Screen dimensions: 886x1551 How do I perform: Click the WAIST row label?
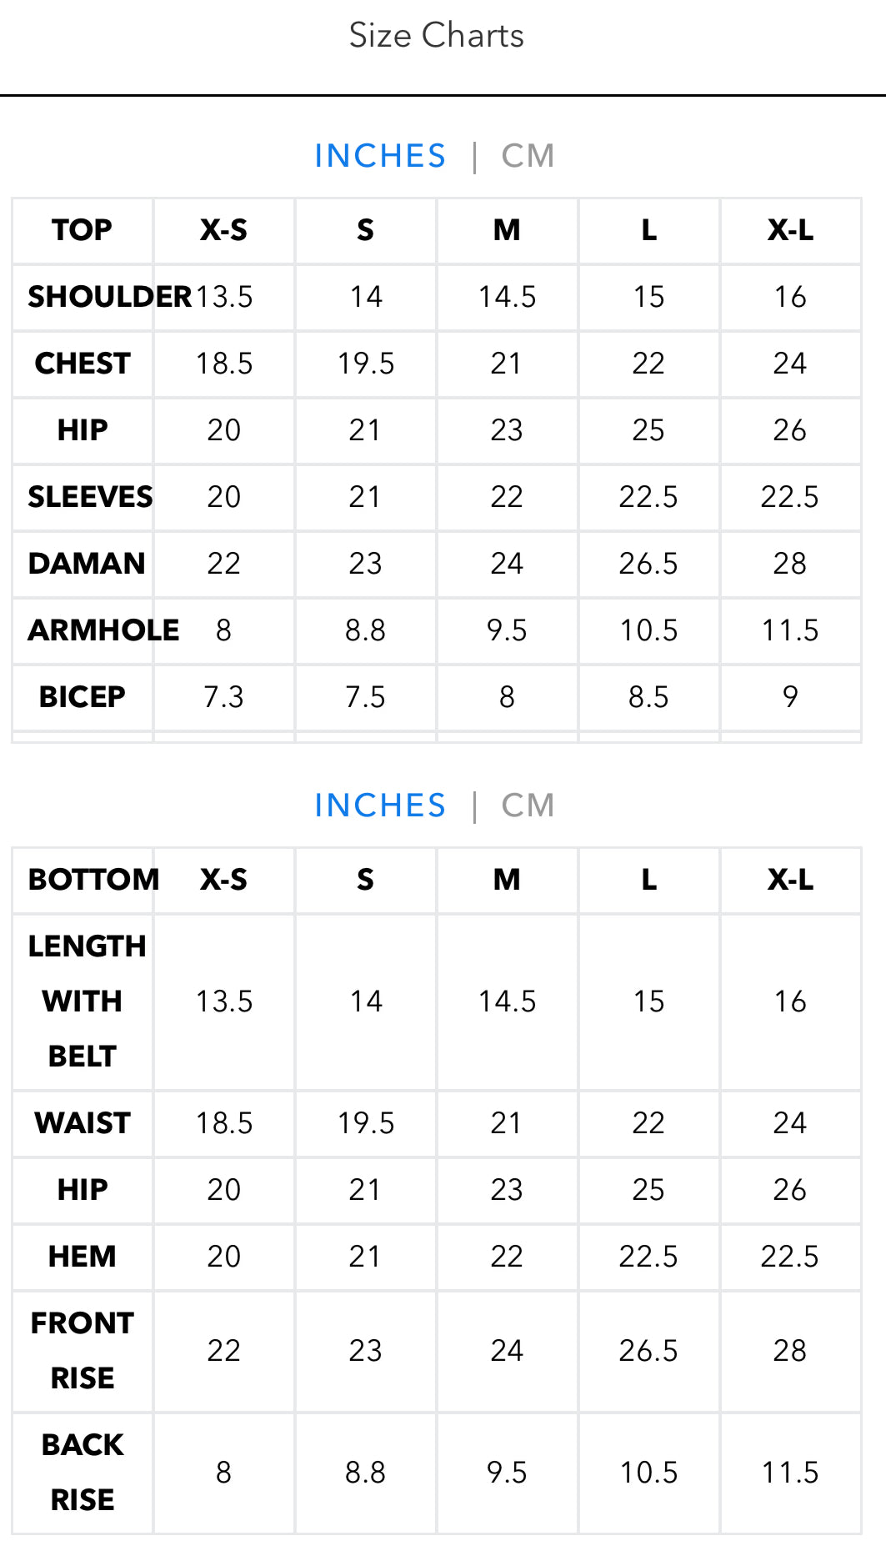83,1123
